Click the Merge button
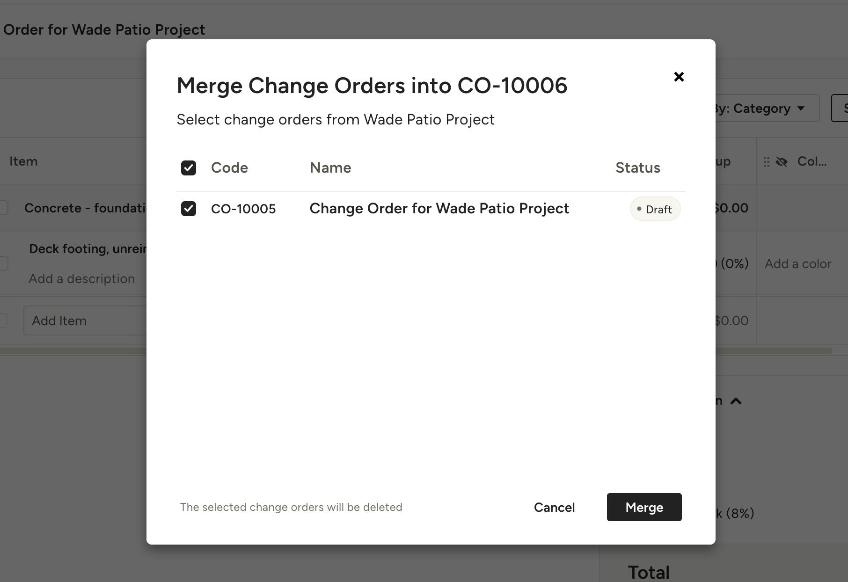 coord(644,507)
